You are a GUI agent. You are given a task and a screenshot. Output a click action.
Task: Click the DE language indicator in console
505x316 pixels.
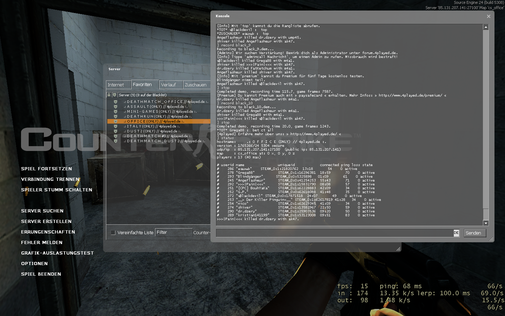point(456,233)
